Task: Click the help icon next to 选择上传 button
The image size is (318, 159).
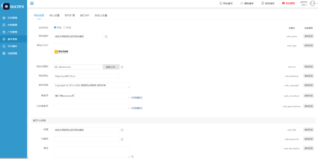Action: click(x=122, y=67)
